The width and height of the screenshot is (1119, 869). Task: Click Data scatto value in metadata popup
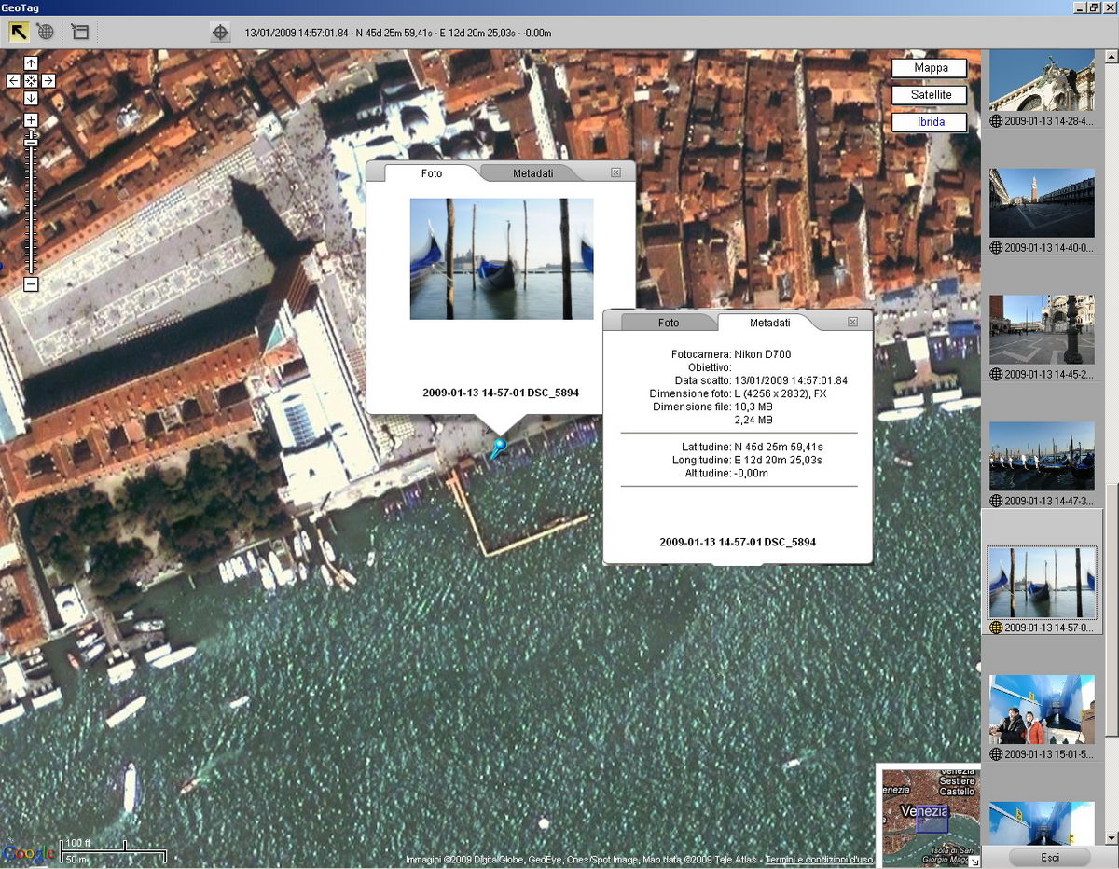pyautogui.click(x=791, y=380)
